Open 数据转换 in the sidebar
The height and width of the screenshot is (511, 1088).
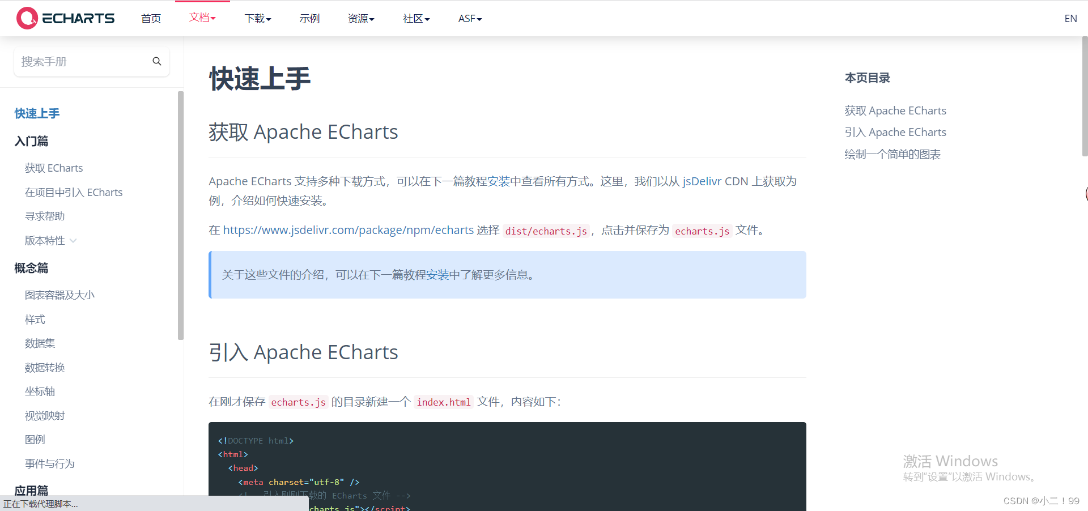pyautogui.click(x=45, y=368)
